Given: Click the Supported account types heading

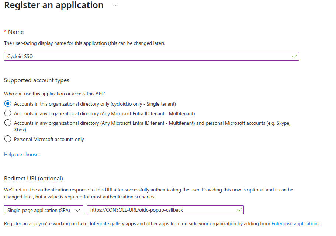Looking at the screenshot, I should (x=37, y=80).
